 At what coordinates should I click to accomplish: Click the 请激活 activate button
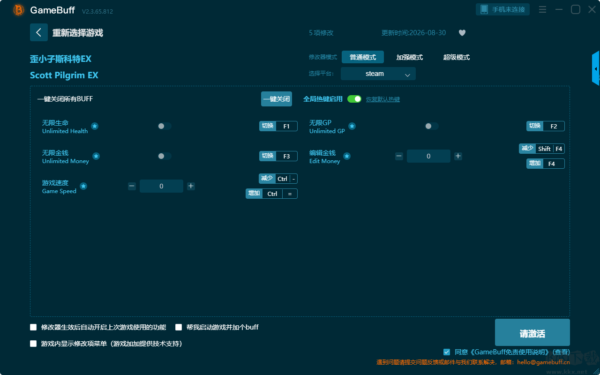tap(532, 332)
